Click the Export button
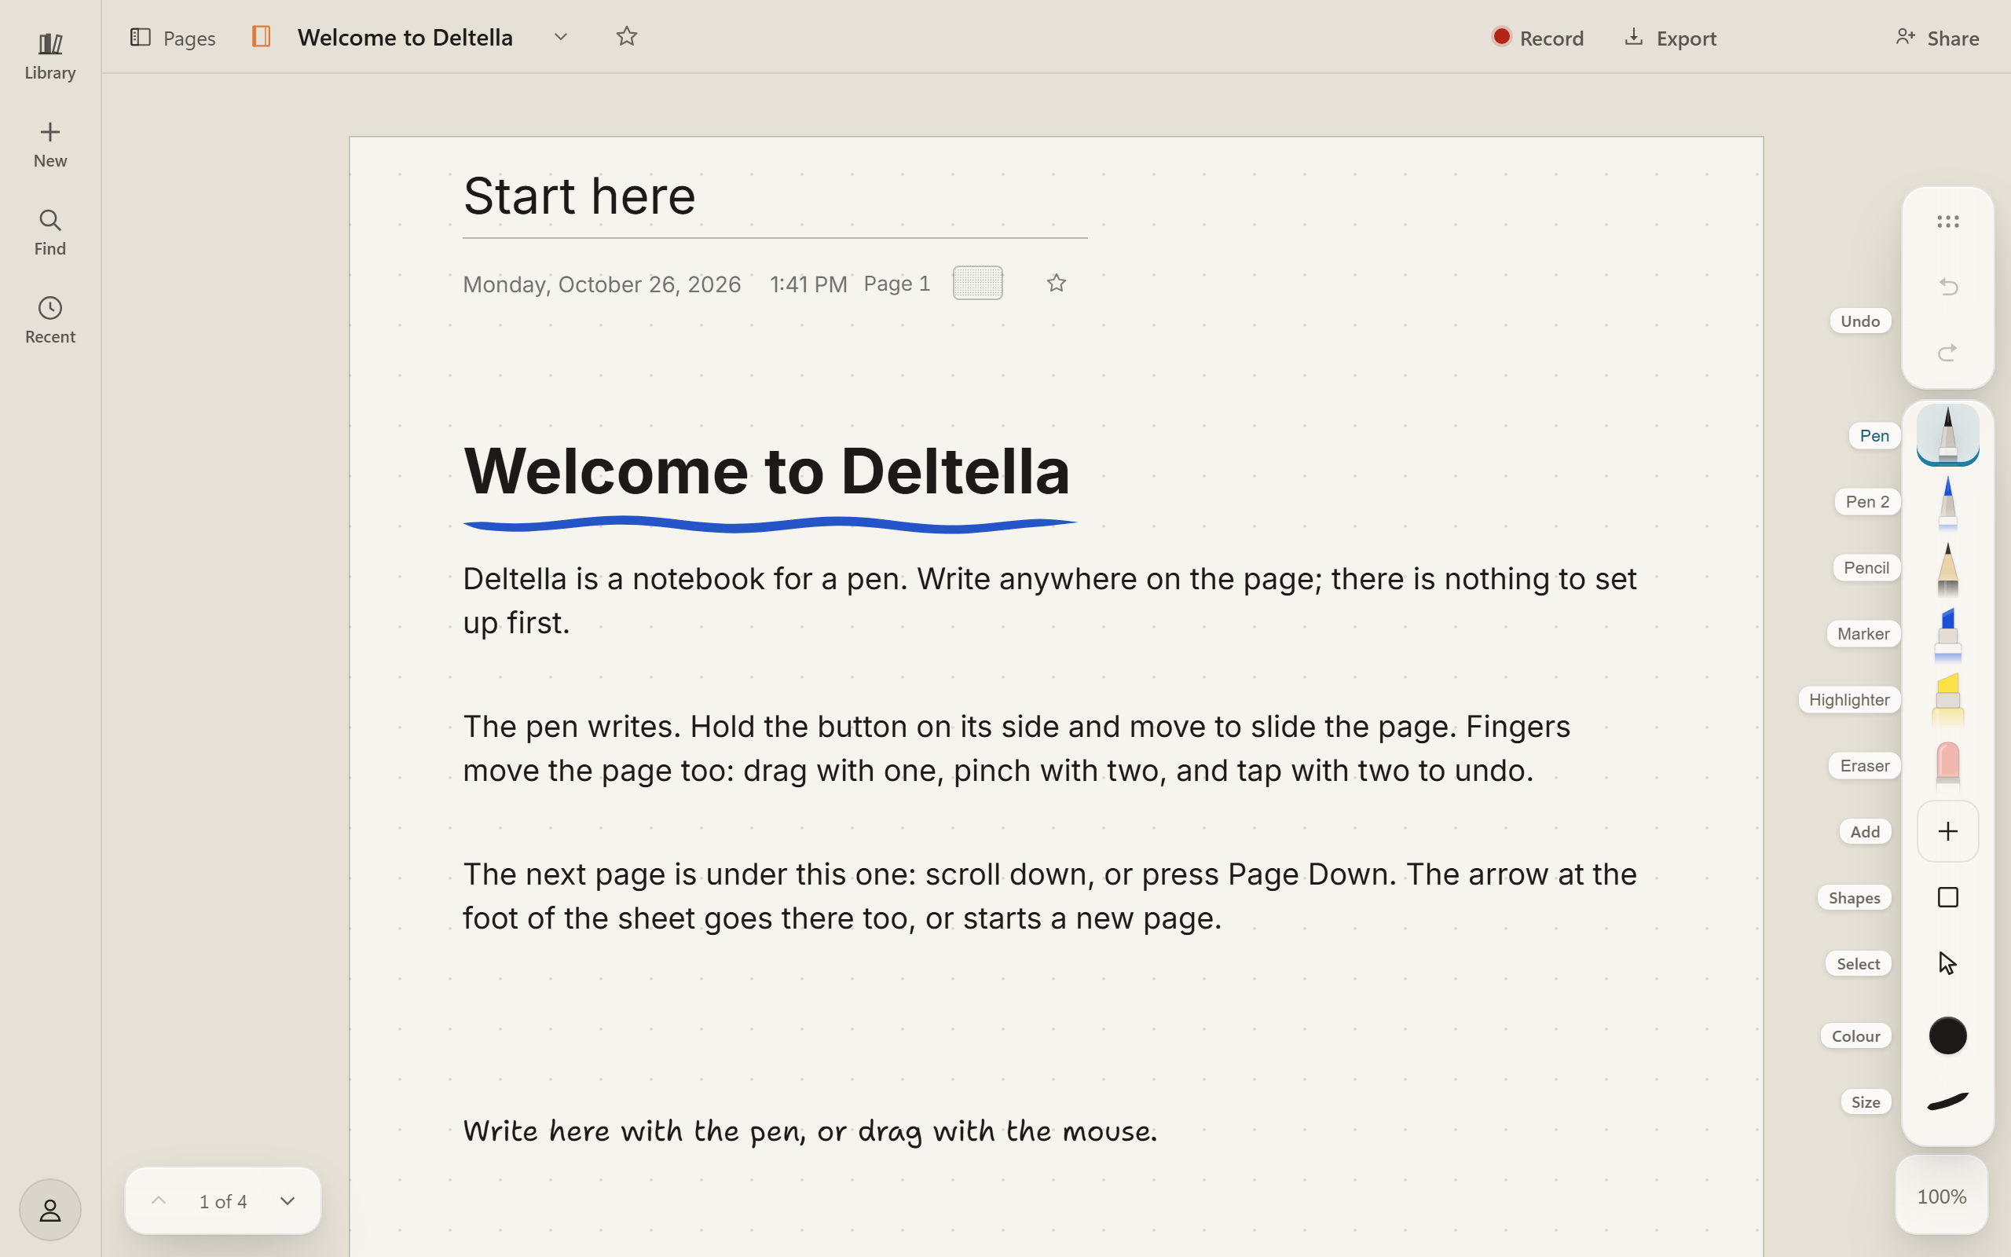 point(1670,38)
